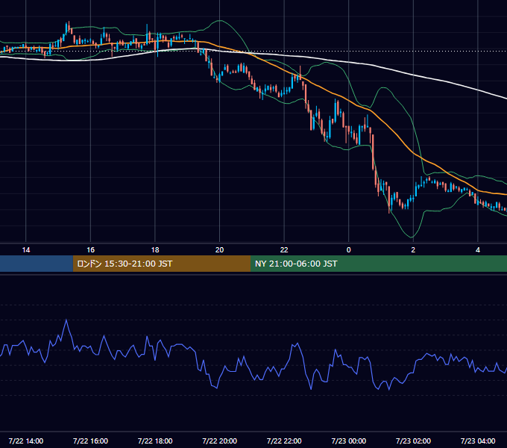Click the 7/22 16:00 date label
Screen dimensions: 507x448
(x=90, y=441)
